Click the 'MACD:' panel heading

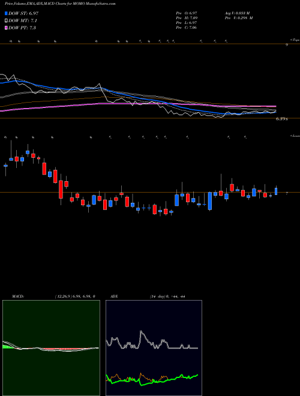click(x=17, y=296)
